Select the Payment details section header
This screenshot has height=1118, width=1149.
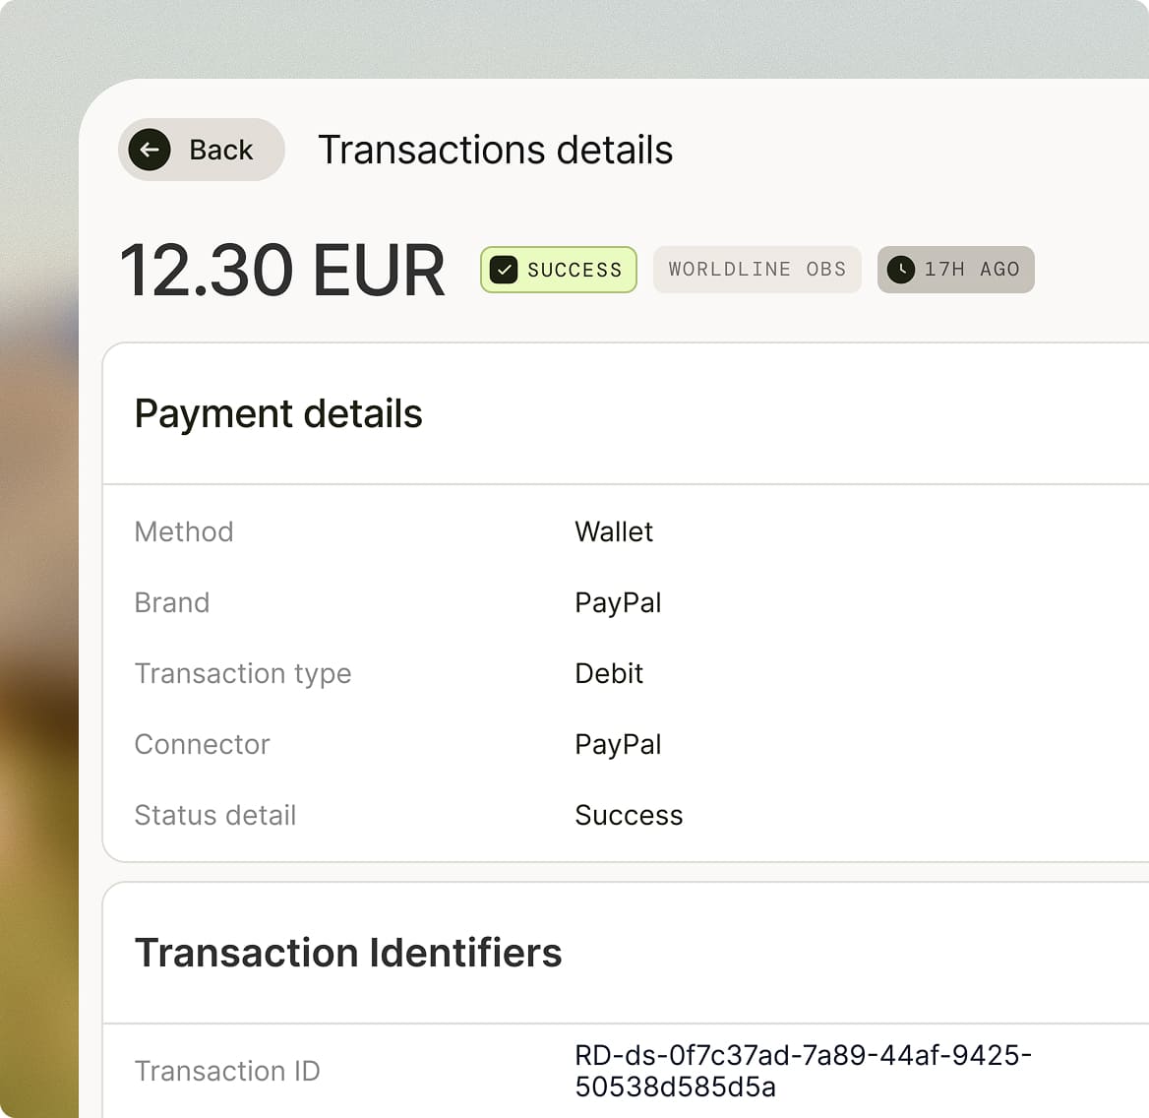[x=278, y=413]
